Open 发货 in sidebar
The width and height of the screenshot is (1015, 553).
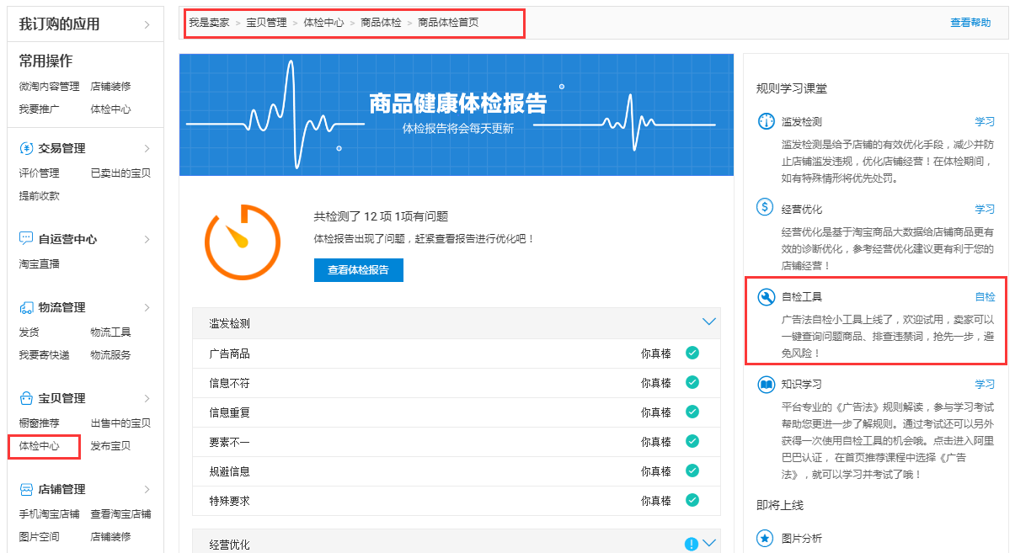pyautogui.click(x=29, y=332)
